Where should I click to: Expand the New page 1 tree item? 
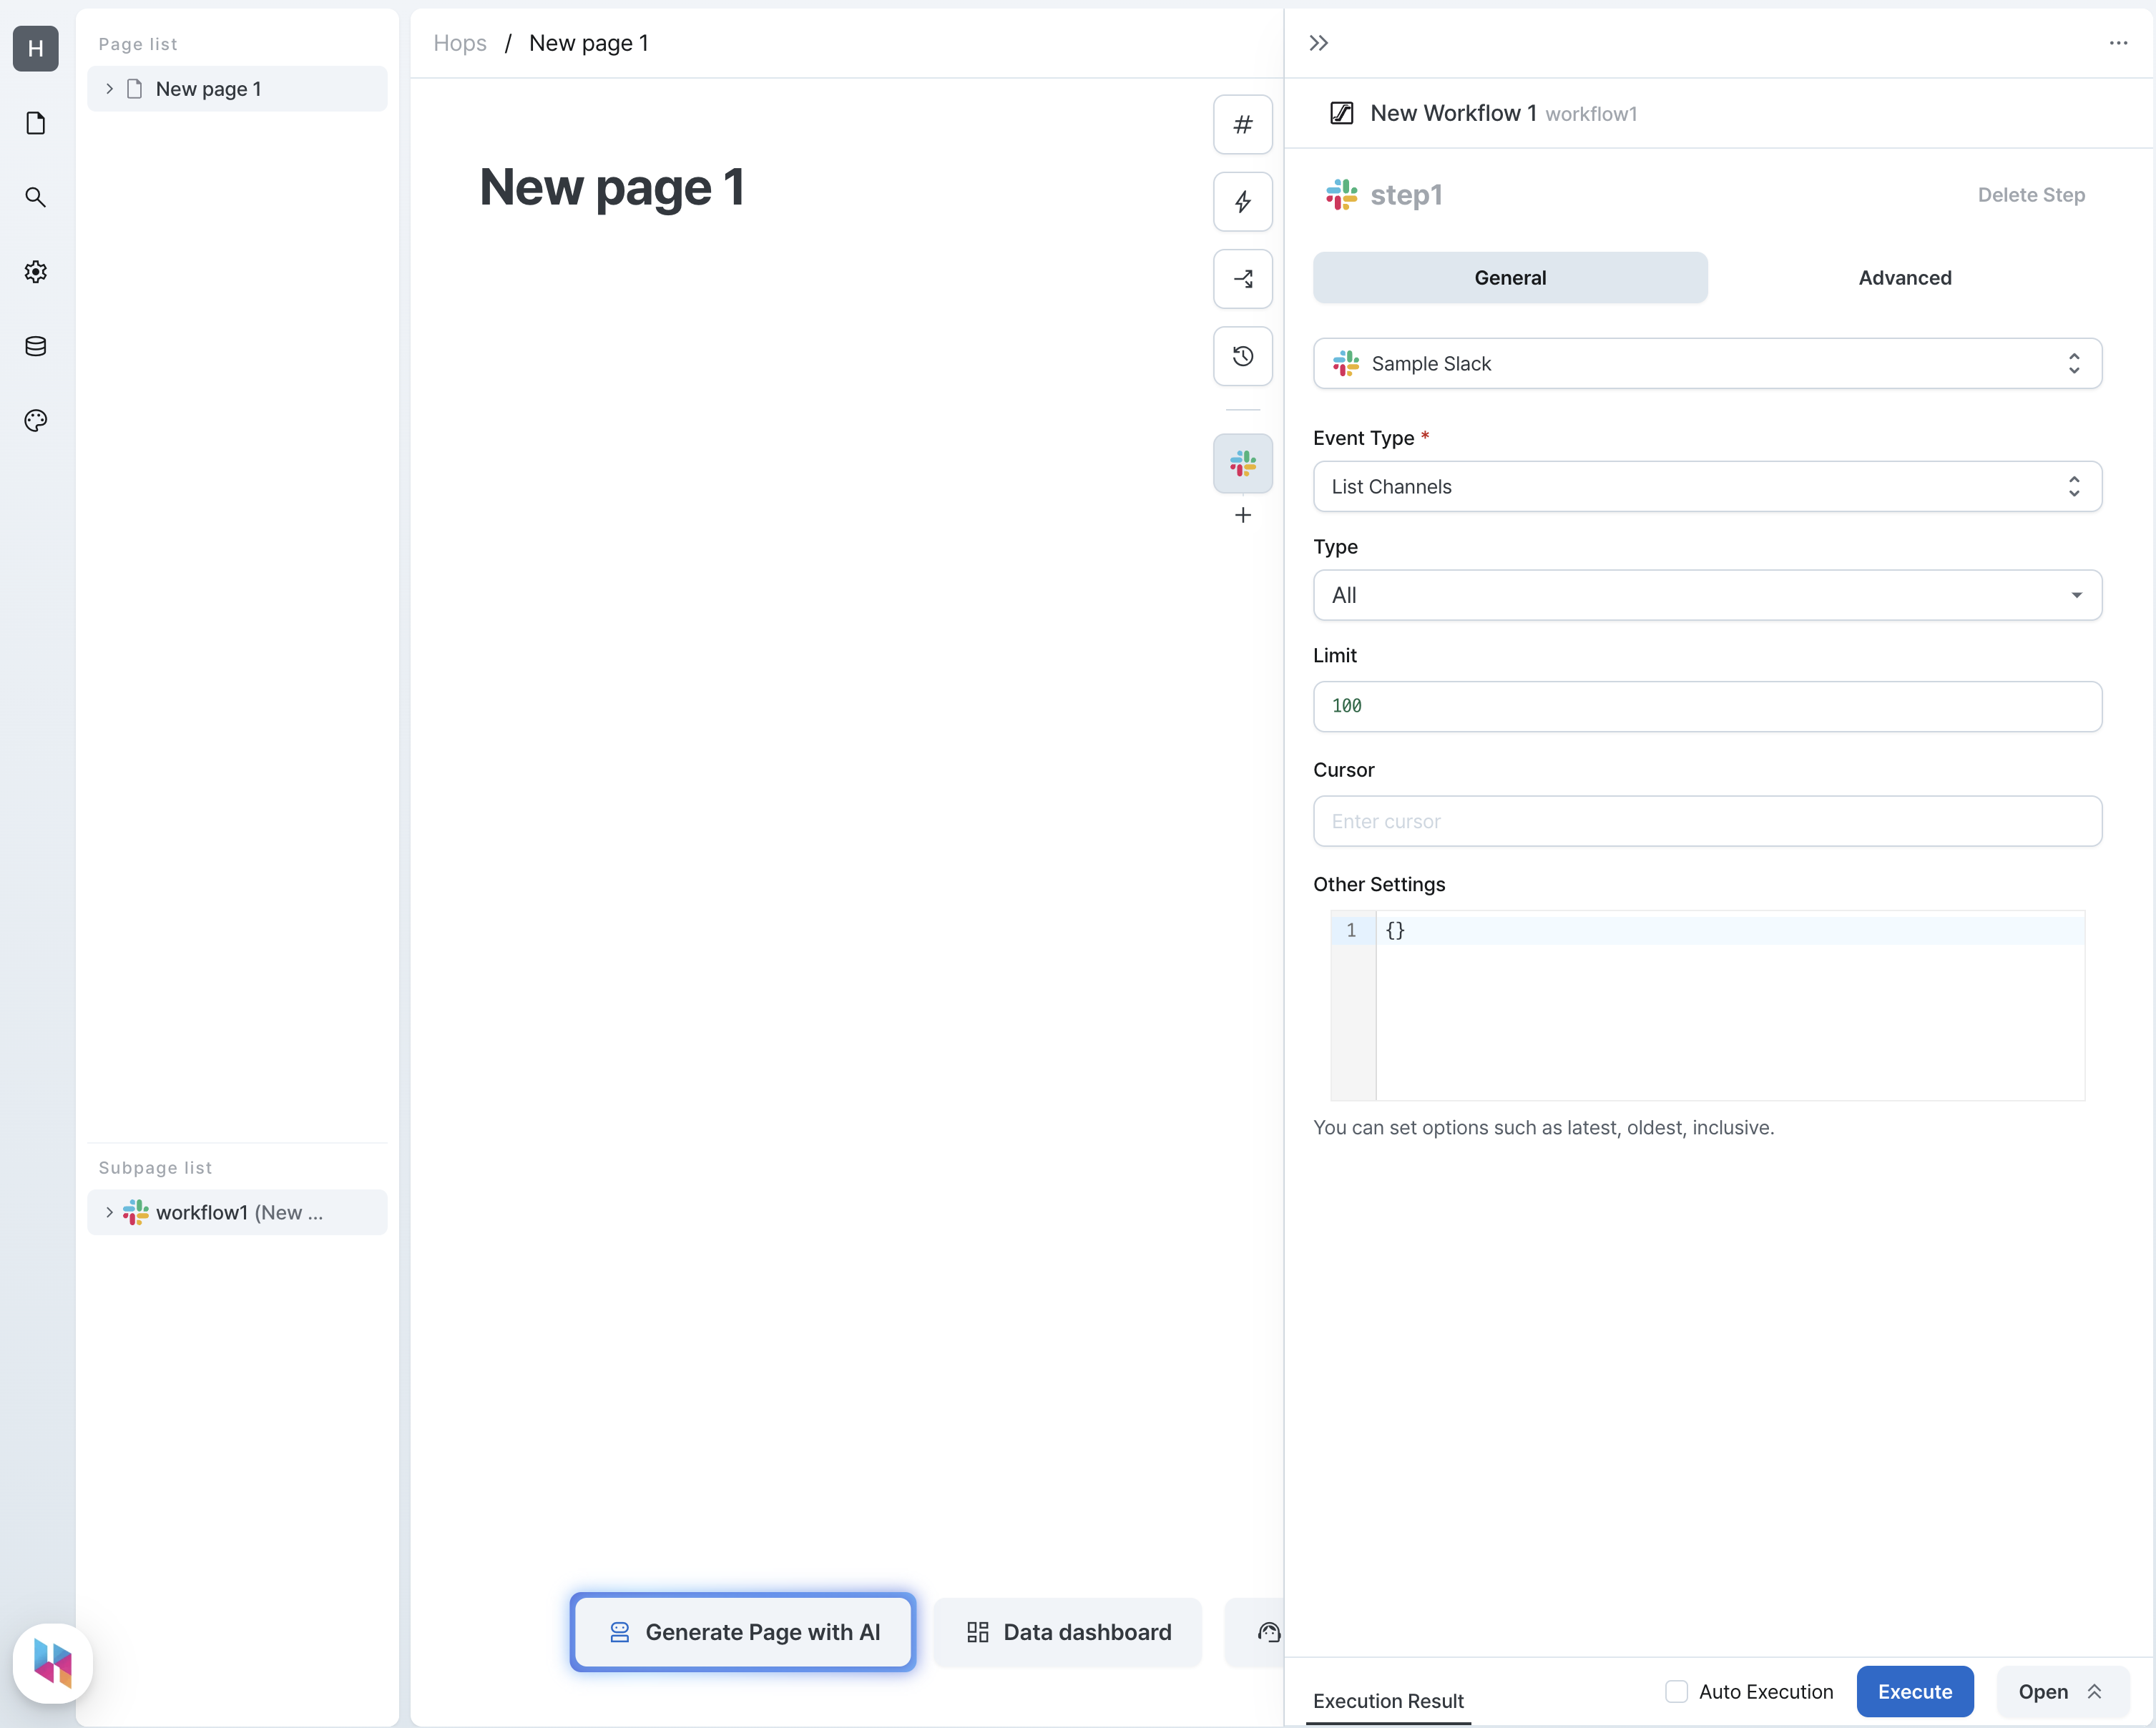[109, 88]
